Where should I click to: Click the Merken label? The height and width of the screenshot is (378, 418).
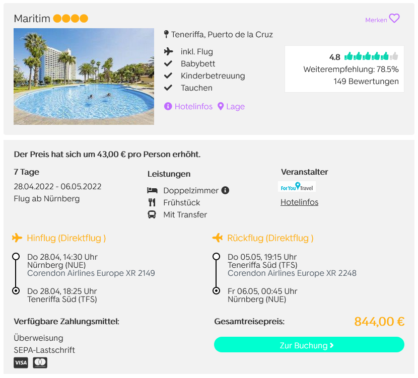tap(376, 20)
